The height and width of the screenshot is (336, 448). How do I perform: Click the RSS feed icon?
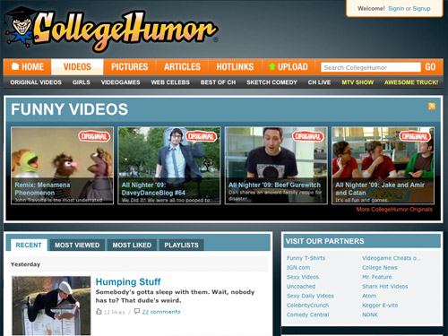tap(432, 107)
